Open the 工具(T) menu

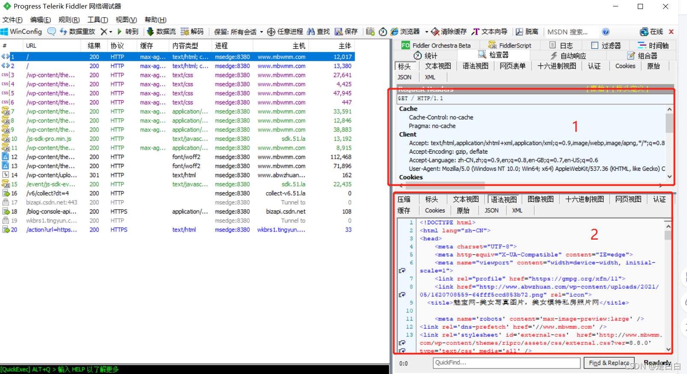coord(98,20)
